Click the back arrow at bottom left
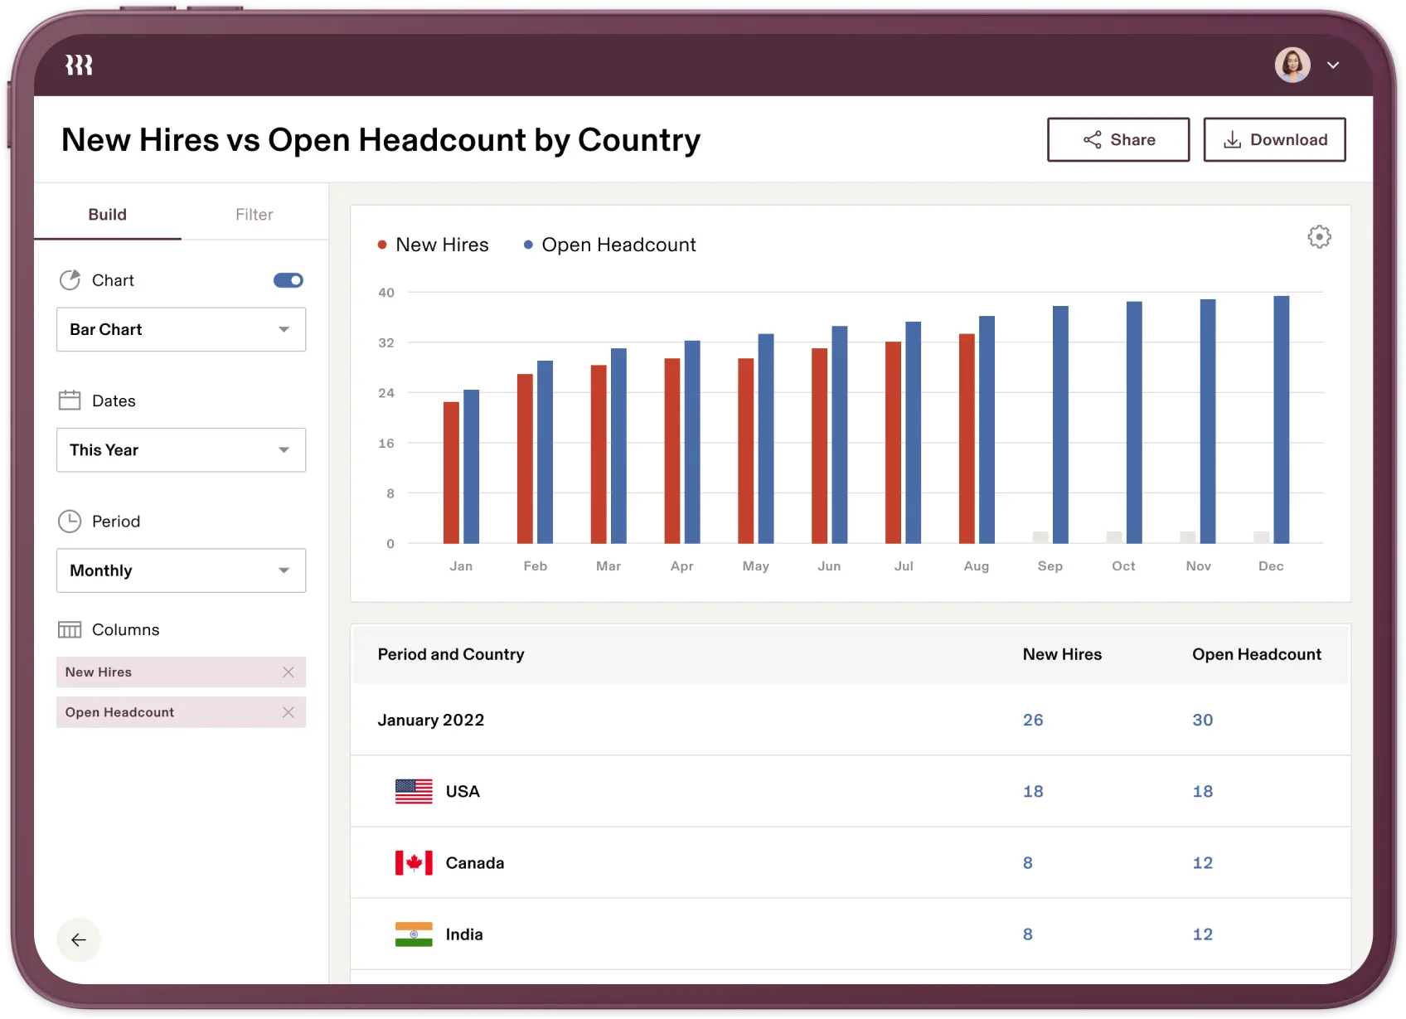1406x1019 pixels. pyautogui.click(x=79, y=940)
